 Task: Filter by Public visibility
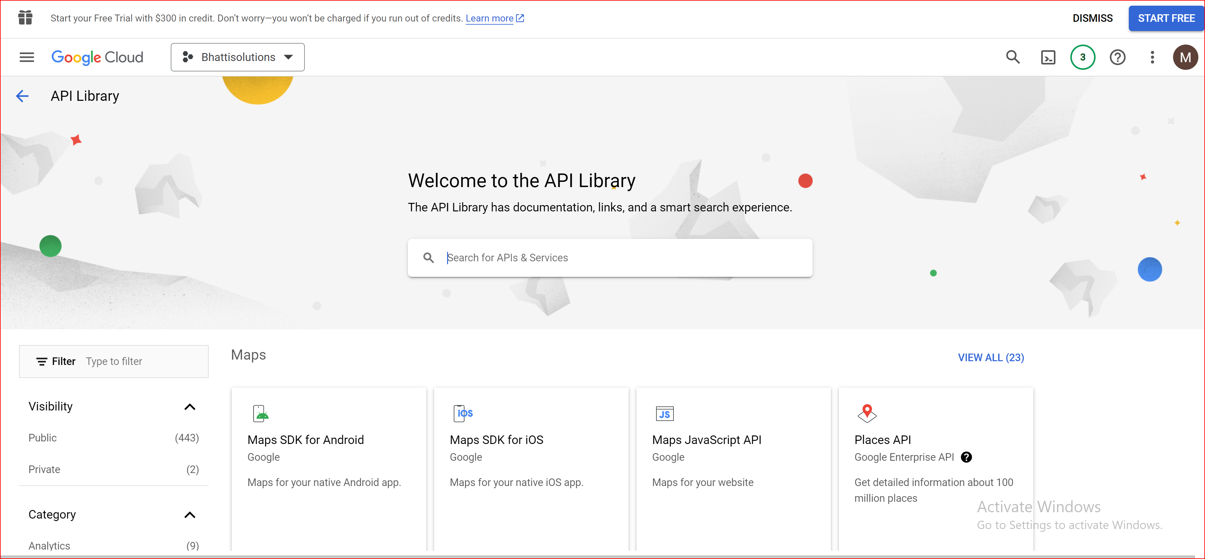pyautogui.click(x=114, y=438)
